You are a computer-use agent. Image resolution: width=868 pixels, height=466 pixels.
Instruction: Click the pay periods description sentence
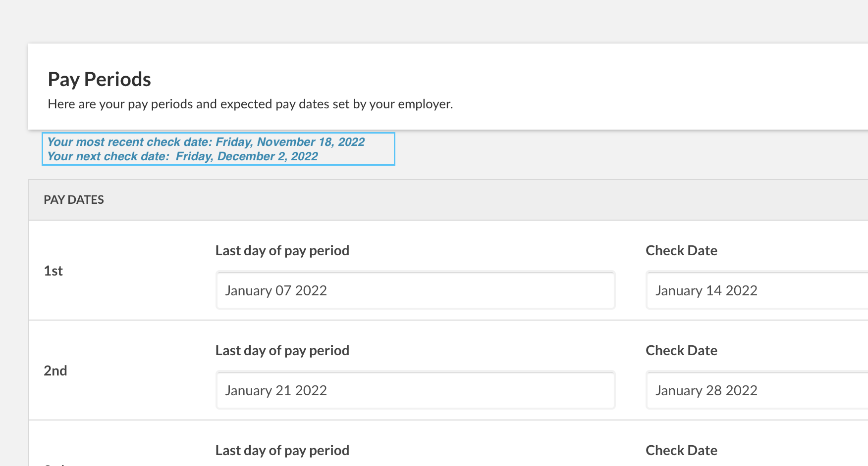(250, 104)
